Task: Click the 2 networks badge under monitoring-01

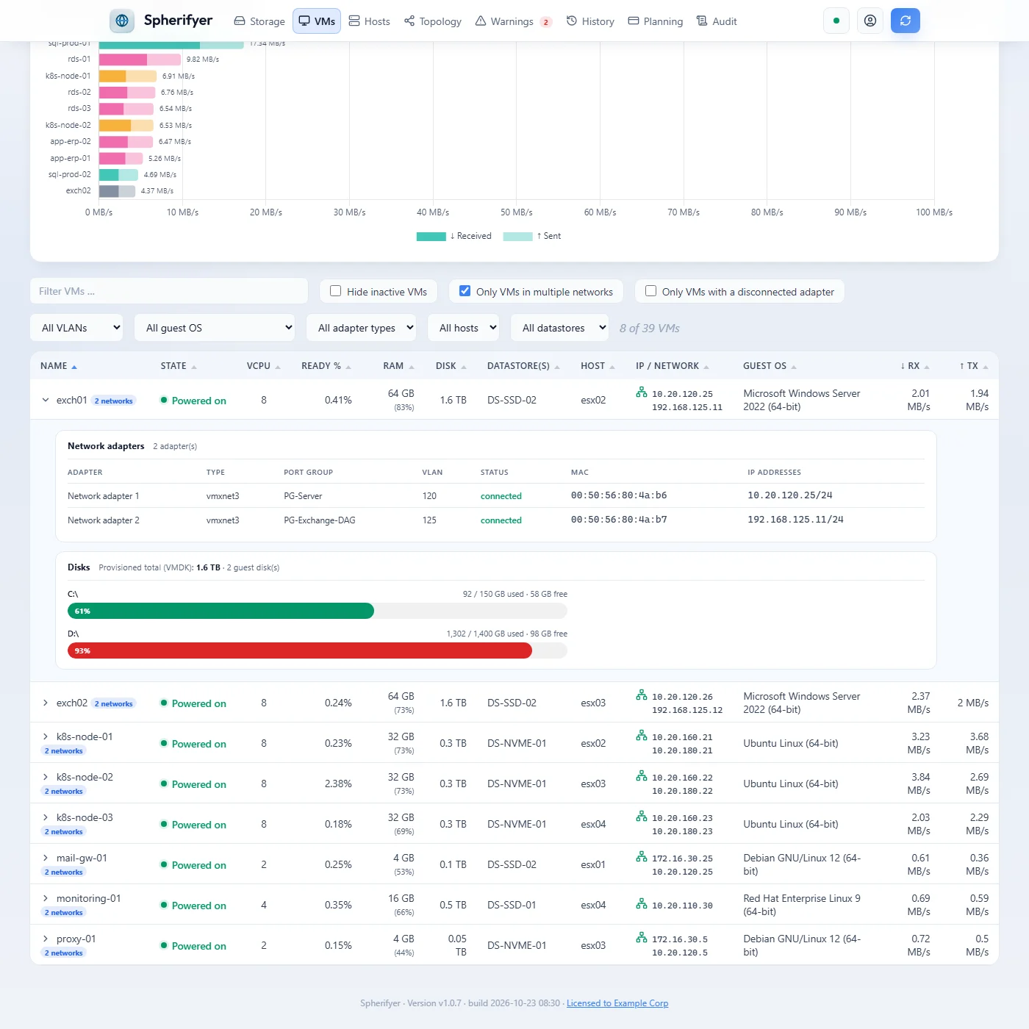Action: point(64,912)
